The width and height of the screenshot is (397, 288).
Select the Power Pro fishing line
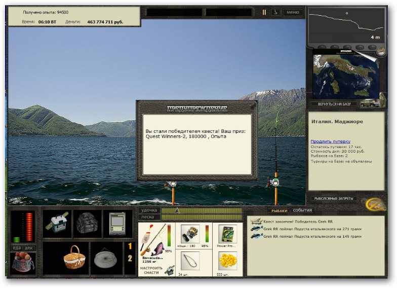pyautogui.click(x=227, y=234)
